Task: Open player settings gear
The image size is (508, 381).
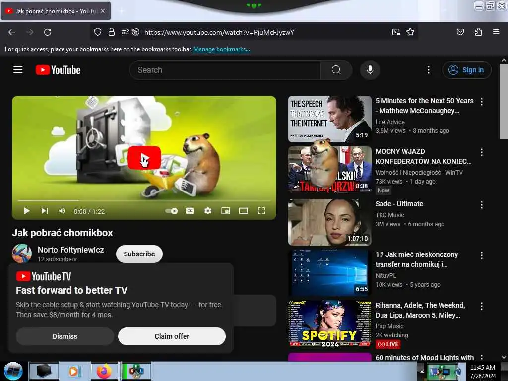Action: (208, 211)
